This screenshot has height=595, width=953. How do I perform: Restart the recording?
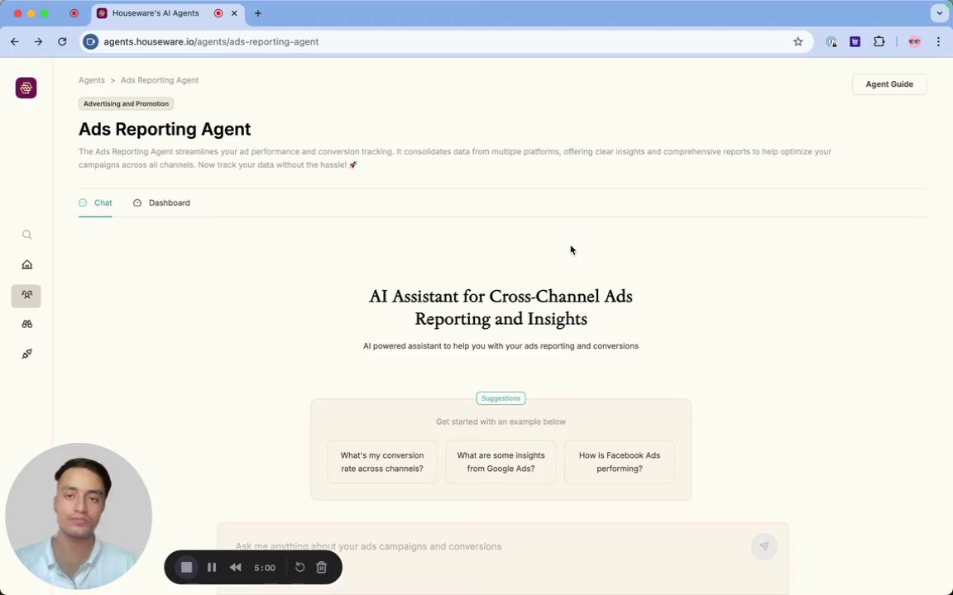point(299,568)
